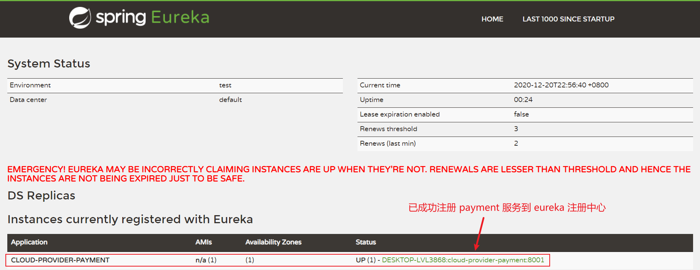Select the uptime value 00:24
Viewport: 700px width, 270px height.
[x=523, y=100]
